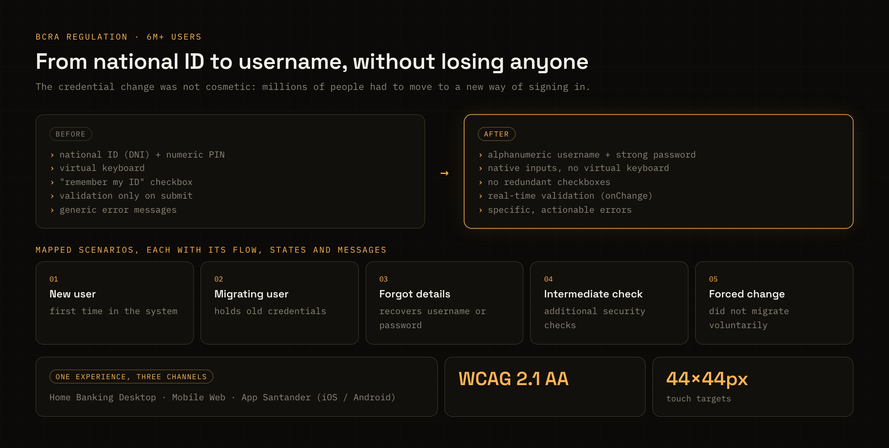
Task: Click 'no redundant checkboxes' line
Action: coord(549,182)
